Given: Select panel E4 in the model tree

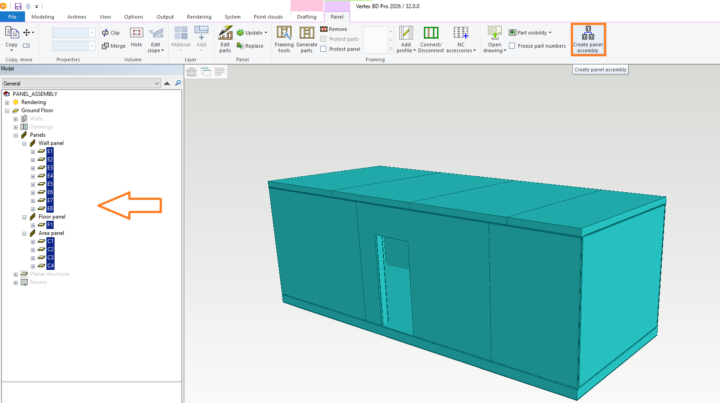Looking at the screenshot, I should [50, 176].
